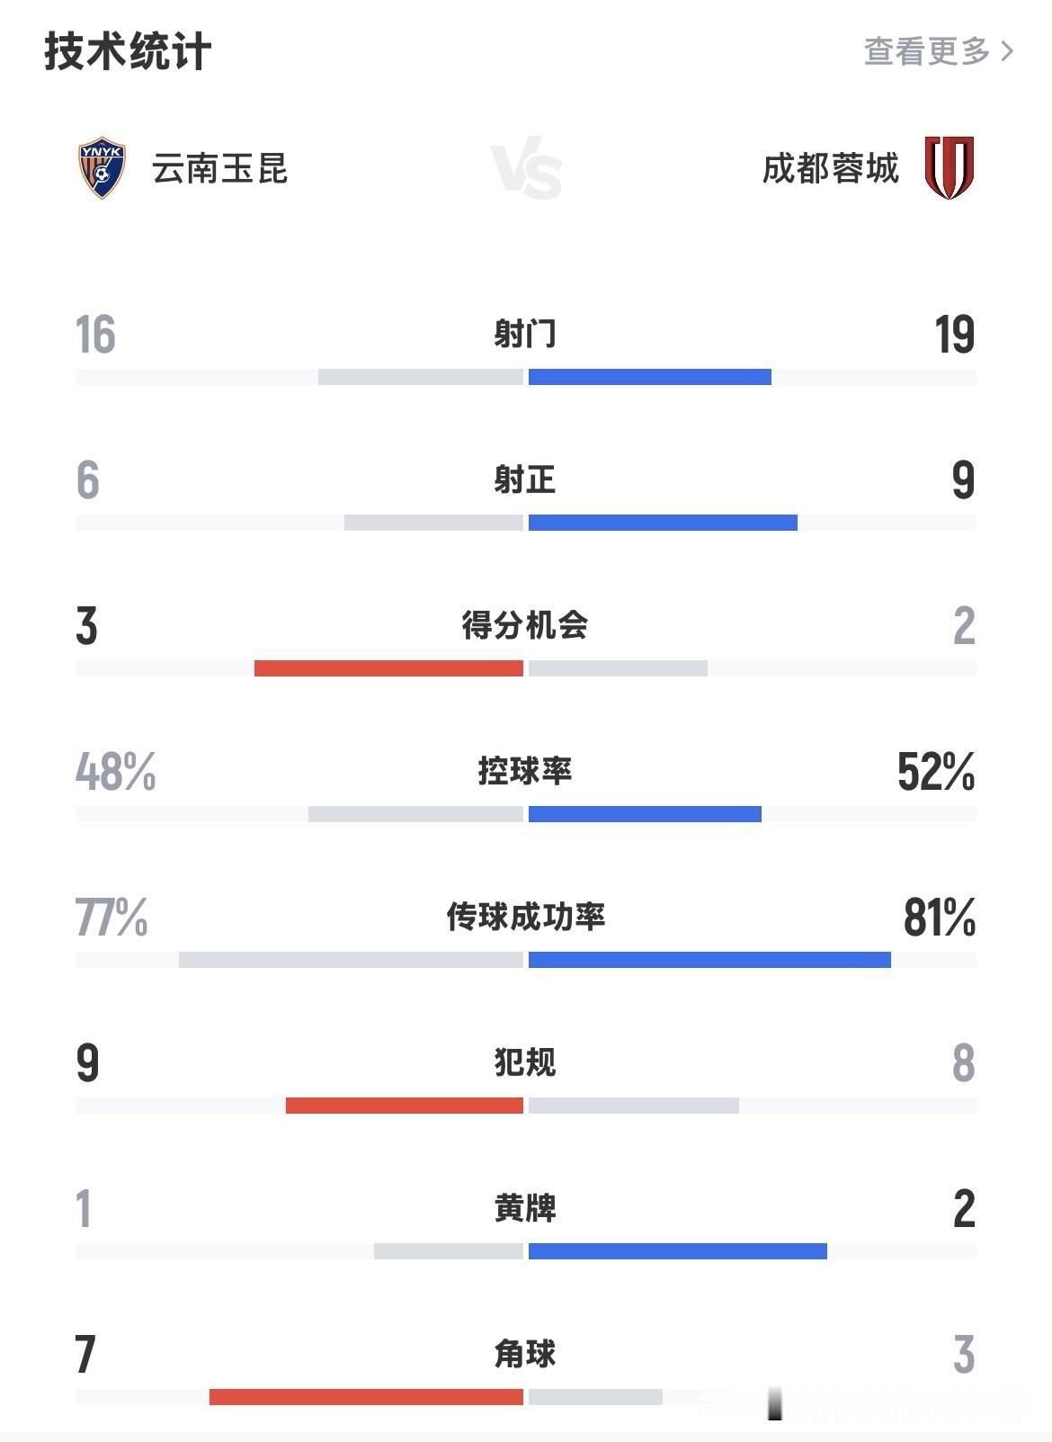Select the 射门 stat label

(525, 334)
